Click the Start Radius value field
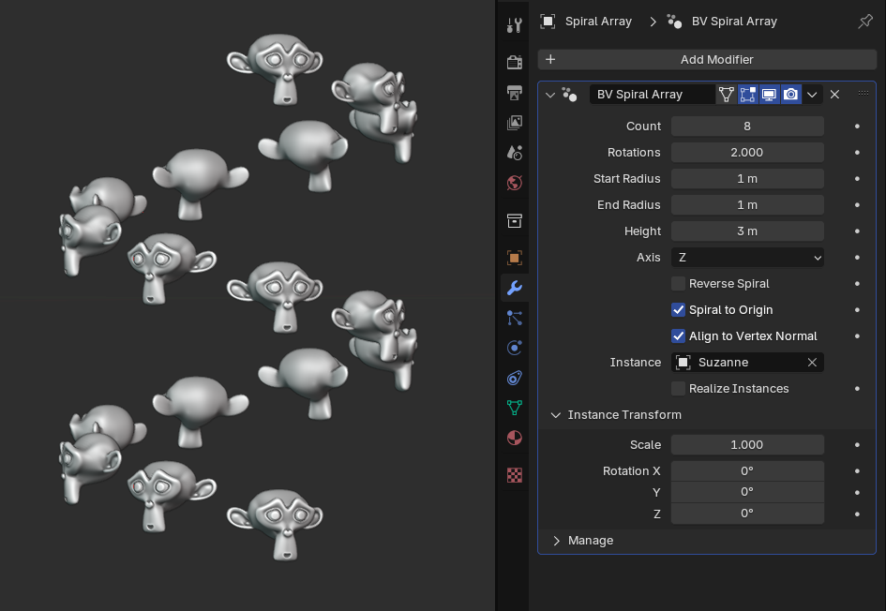The image size is (886, 611). coord(747,178)
